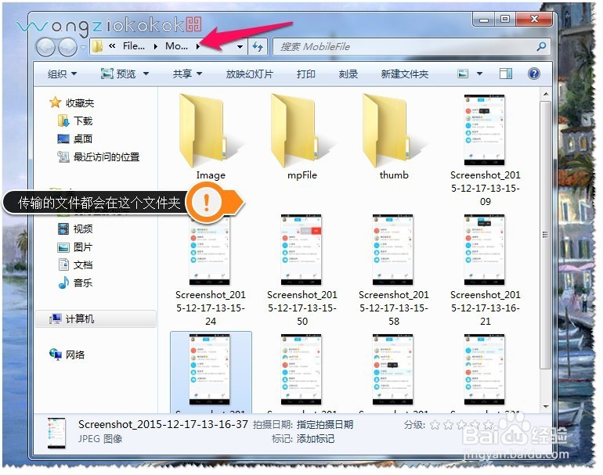Screen dimensions: 603x475
Task: Refresh the folder view
Action: (x=258, y=46)
